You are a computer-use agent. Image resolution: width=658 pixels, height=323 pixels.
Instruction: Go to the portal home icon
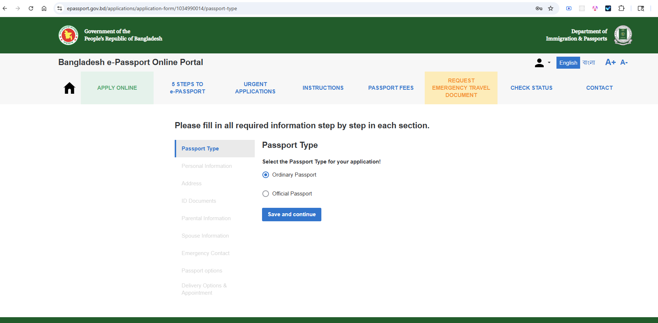tap(69, 88)
